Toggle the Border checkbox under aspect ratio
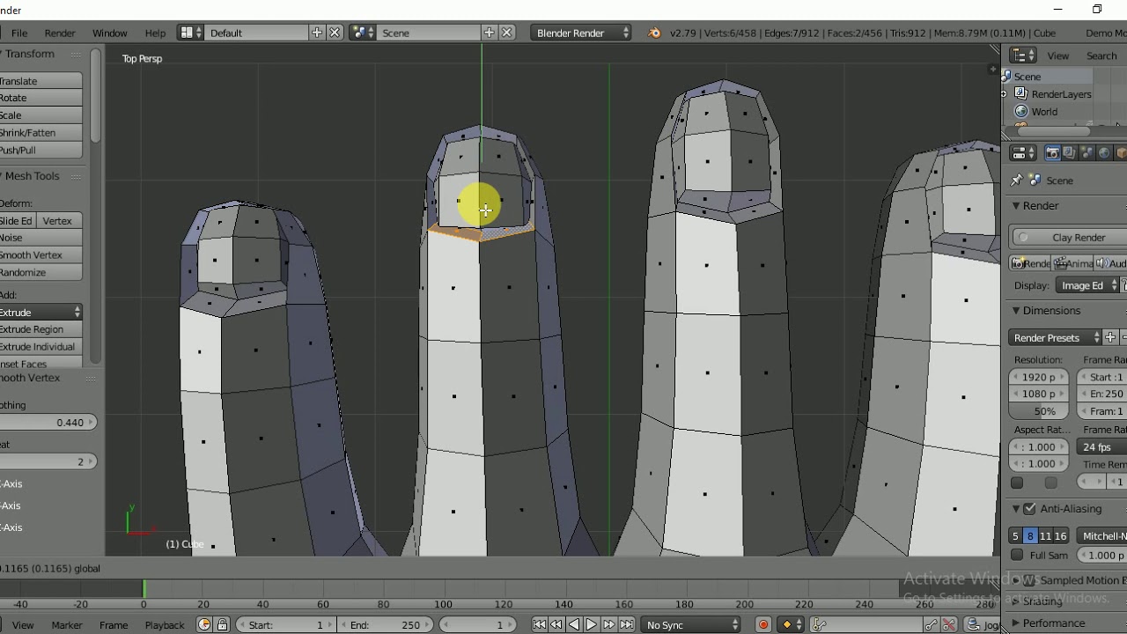 [1017, 483]
